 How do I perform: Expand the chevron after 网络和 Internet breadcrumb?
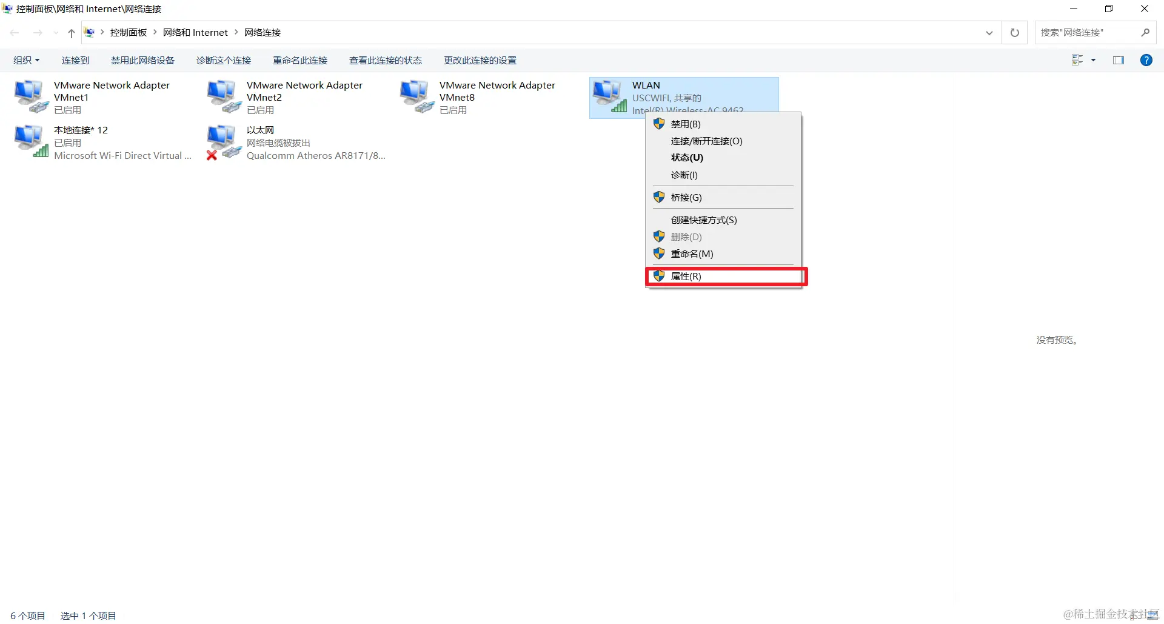(x=236, y=33)
